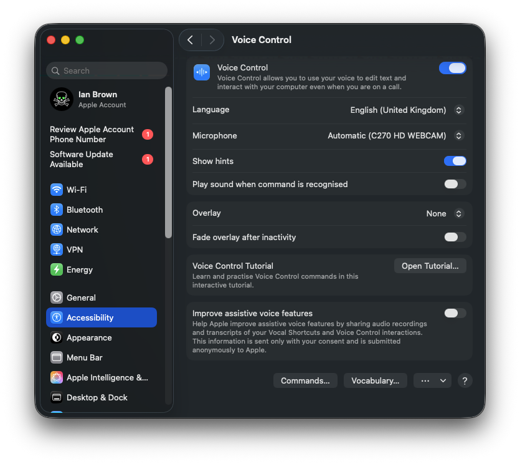Click the Vocabulary... button

375,380
